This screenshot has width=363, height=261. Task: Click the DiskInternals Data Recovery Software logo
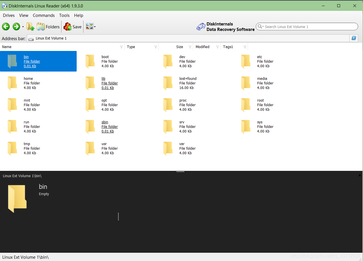[x=225, y=27]
